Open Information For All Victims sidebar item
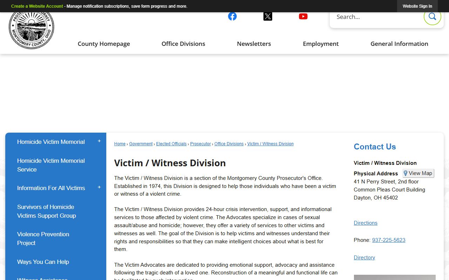The image size is (449, 280). pos(51,188)
